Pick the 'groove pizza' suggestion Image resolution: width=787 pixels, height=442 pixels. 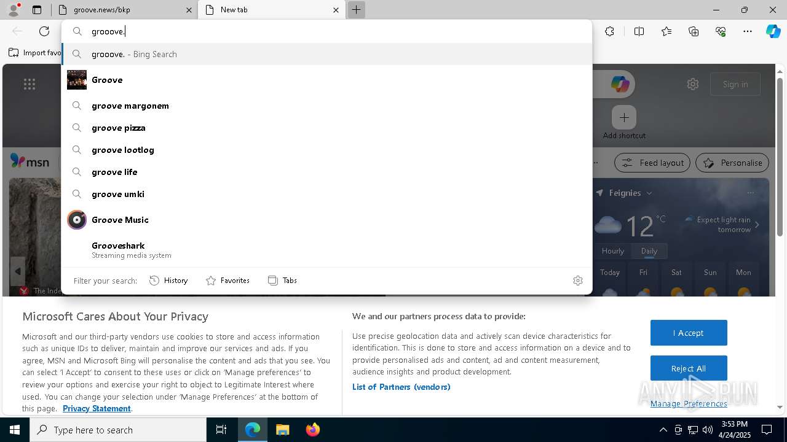click(326, 128)
